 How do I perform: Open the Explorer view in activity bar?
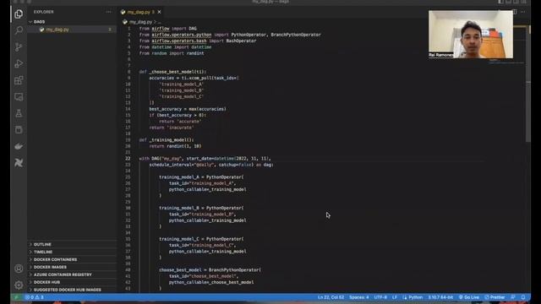(19, 14)
